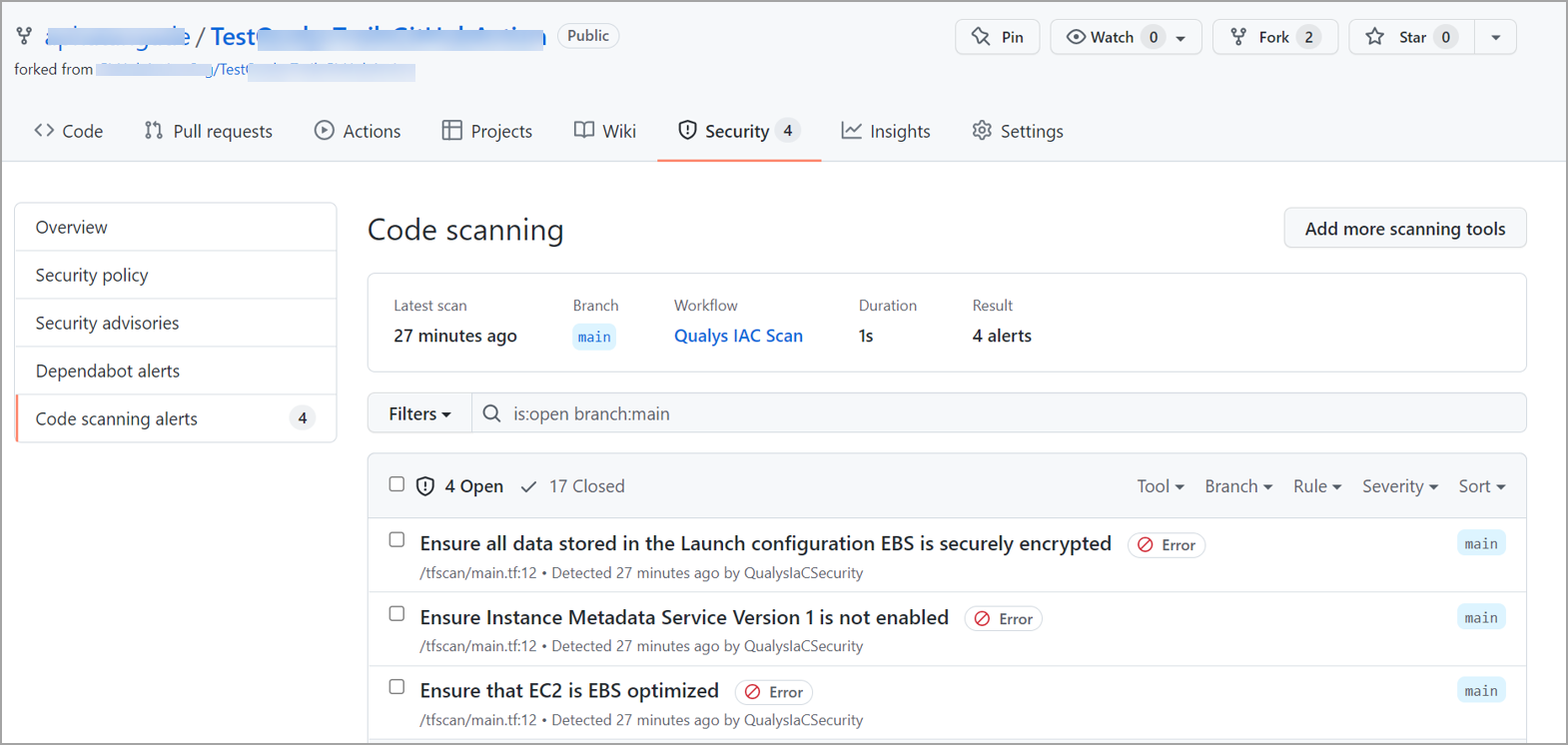Image resolution: width=1568 pixels, height=745 pixels.
Task: Click Add more scanning tools button
Action: (x=1404, y=229)
